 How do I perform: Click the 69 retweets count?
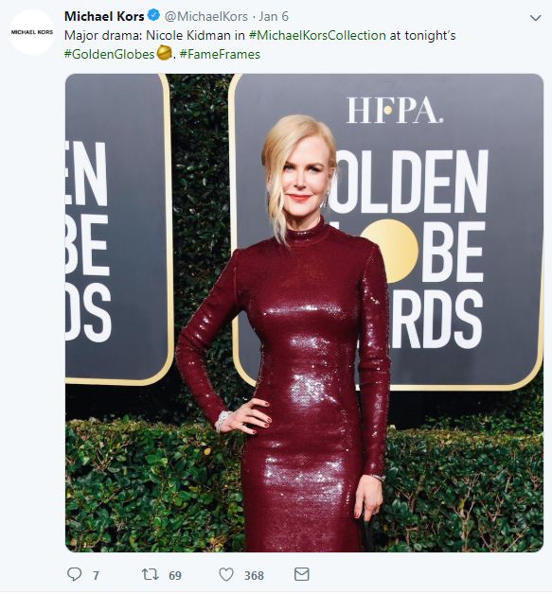pyautogui.click(x=175, y=575)
